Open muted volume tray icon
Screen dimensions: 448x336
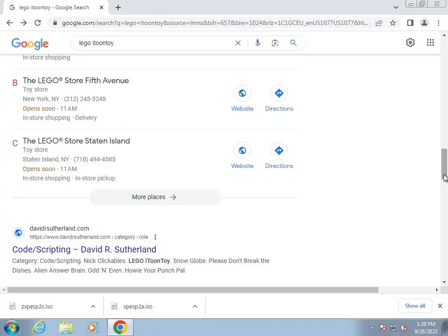tap(404, 328)
